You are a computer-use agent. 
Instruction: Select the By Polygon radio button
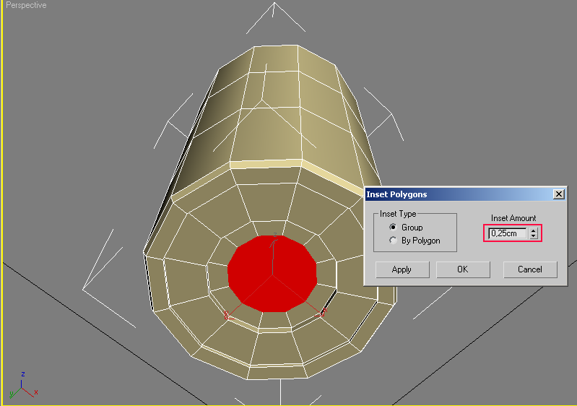[x=393, y=241]
